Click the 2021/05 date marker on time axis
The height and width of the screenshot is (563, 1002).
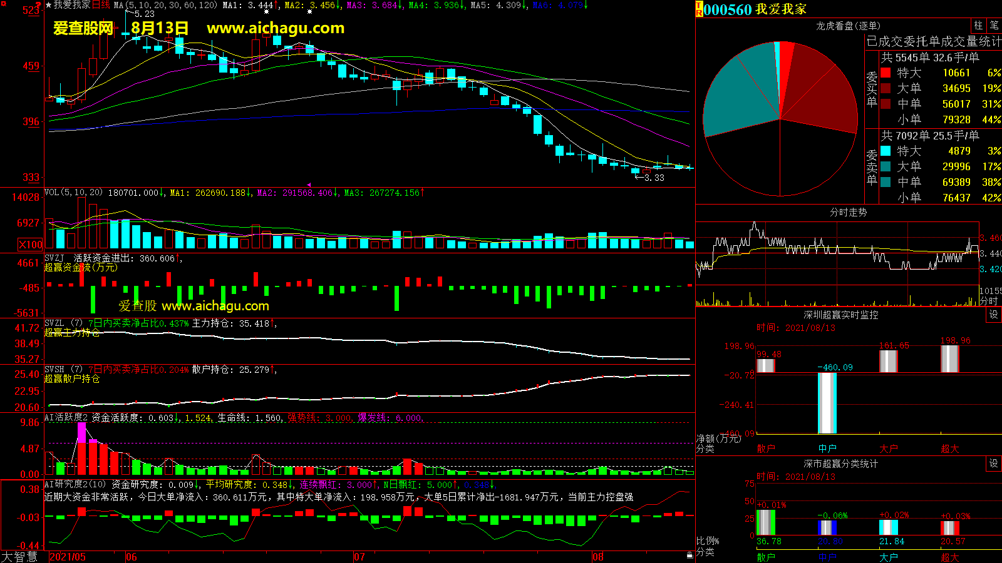click(68, 557)
